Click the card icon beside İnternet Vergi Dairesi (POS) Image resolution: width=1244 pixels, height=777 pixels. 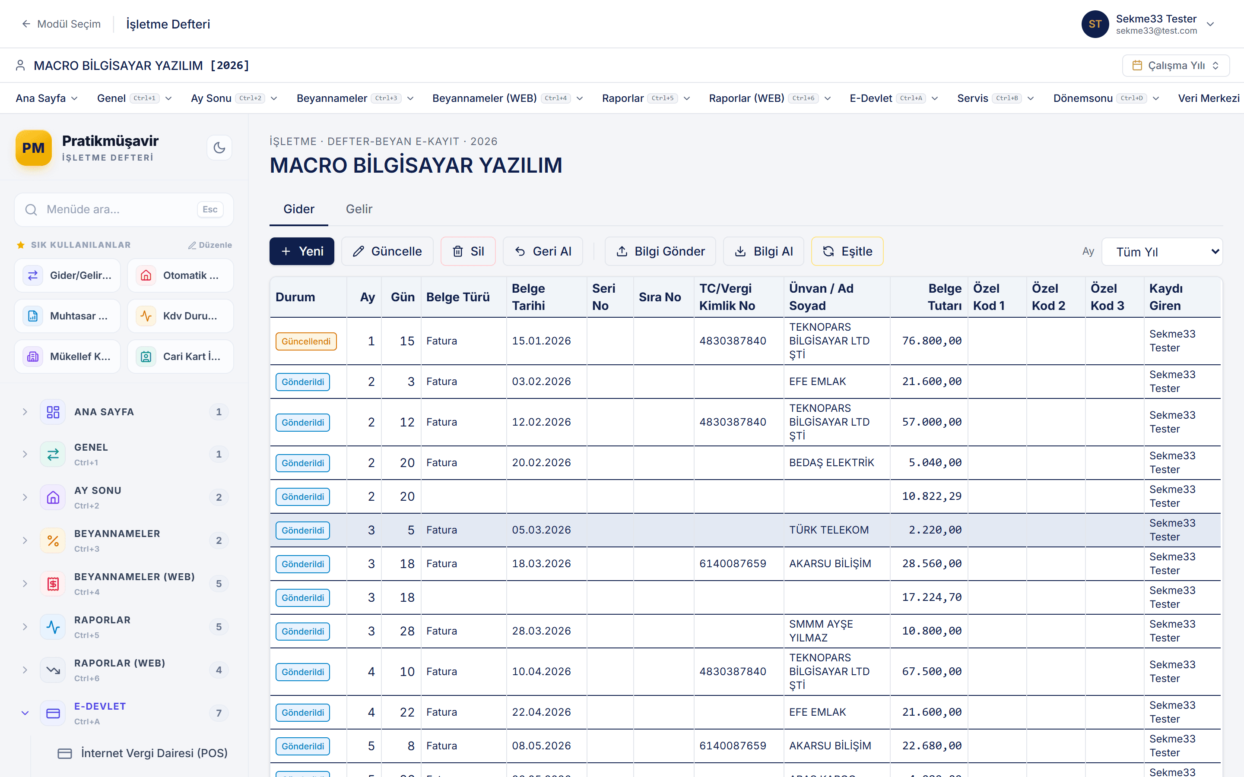click(x=65, y=753)
